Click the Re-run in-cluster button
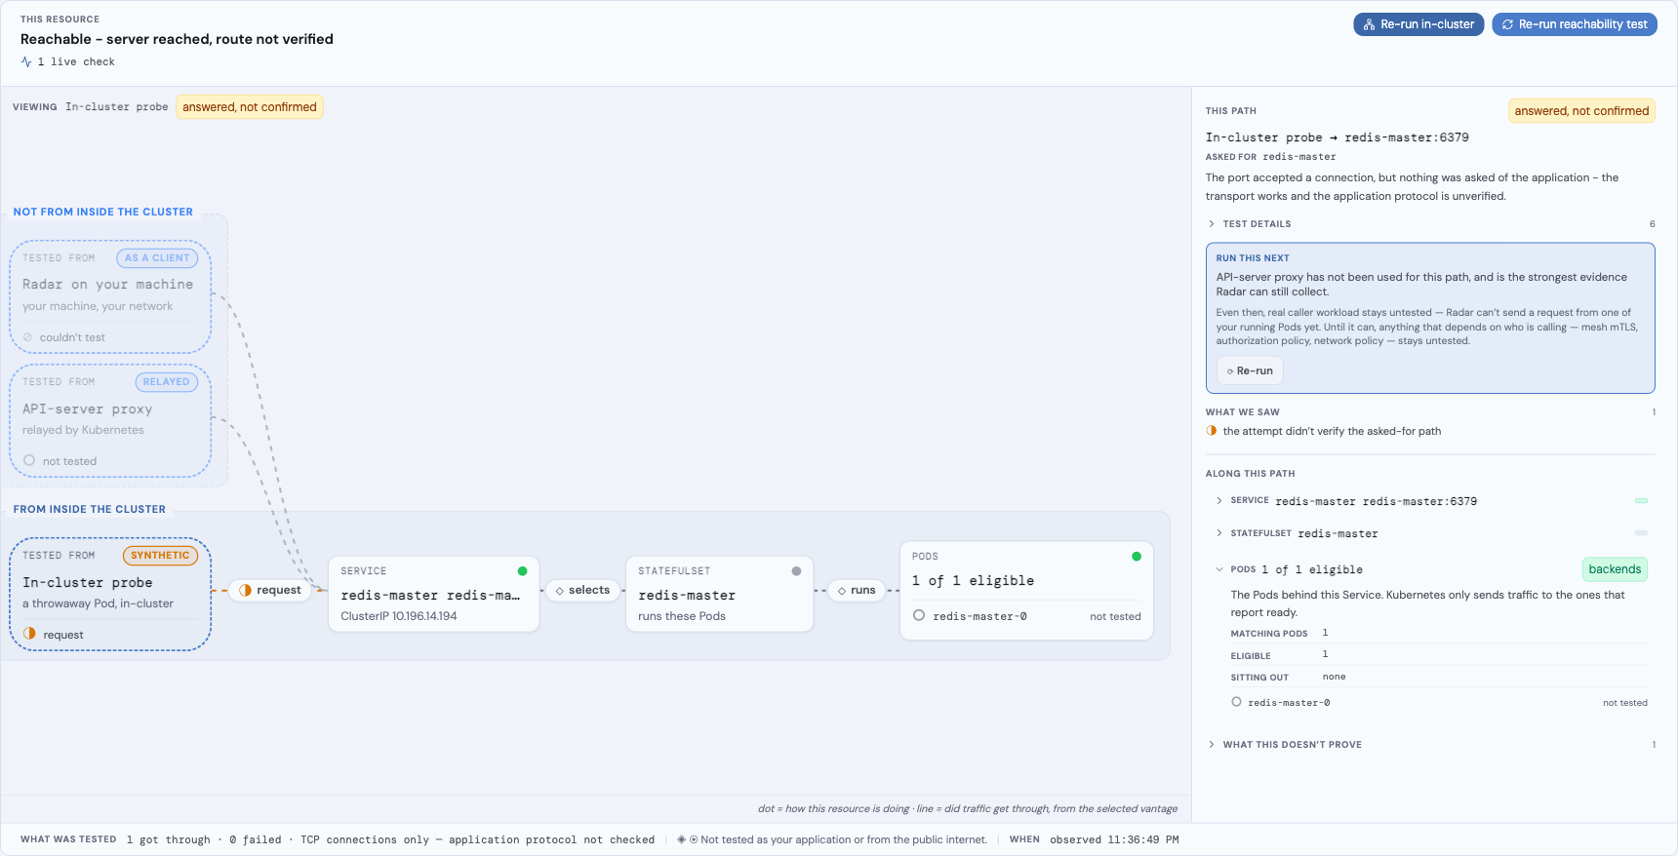This screenshot has height=856, width=1678. click(1418, 24)
